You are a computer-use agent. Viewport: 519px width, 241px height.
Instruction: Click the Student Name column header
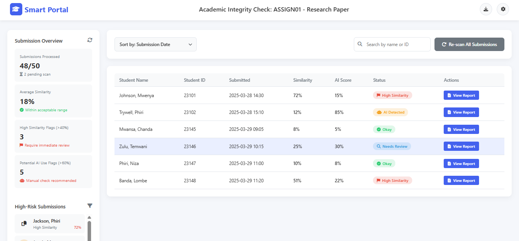coord(134,80)
